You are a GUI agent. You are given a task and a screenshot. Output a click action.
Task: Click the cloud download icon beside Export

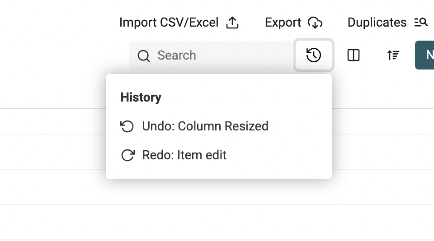(315, 23)
